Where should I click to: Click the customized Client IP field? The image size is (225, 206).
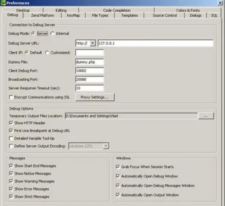pos(90,53)
